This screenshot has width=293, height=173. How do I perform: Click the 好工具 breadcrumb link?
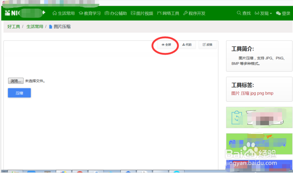pyautogui.click(x=13, y=26)
